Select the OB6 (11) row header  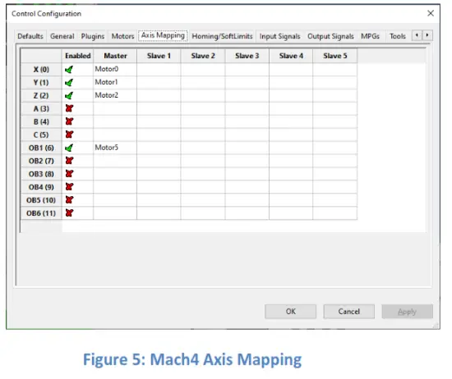41,213
